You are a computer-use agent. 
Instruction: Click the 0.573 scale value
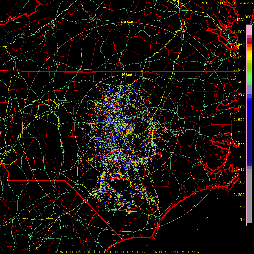click(239, 132)
